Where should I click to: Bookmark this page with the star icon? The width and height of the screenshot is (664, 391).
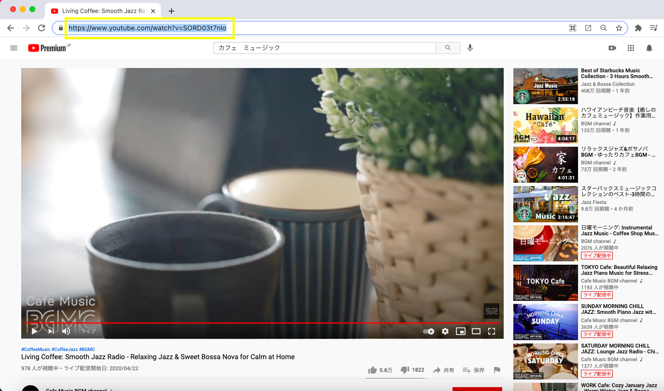(619, 28)
